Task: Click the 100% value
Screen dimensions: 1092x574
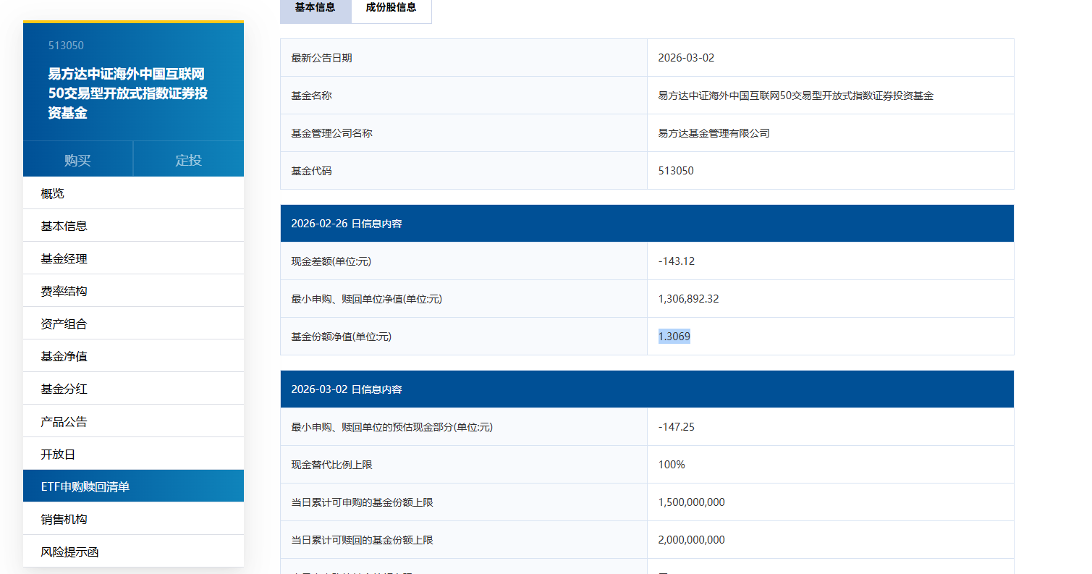Action: coord(672,465)
